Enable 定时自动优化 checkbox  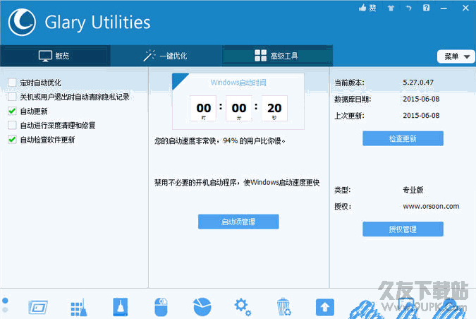coord(12,83)
